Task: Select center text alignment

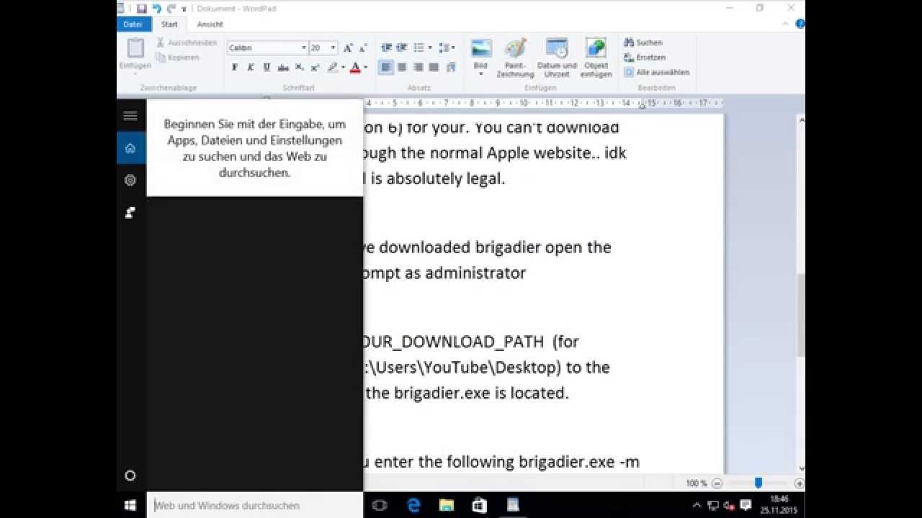Action: pos(402,68)
